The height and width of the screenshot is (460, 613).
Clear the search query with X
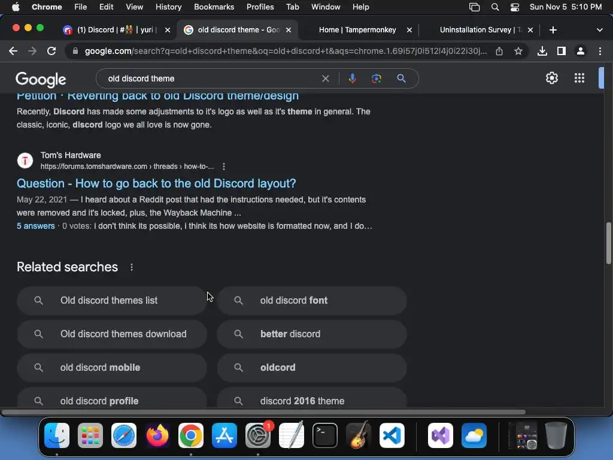pos(325,78)
